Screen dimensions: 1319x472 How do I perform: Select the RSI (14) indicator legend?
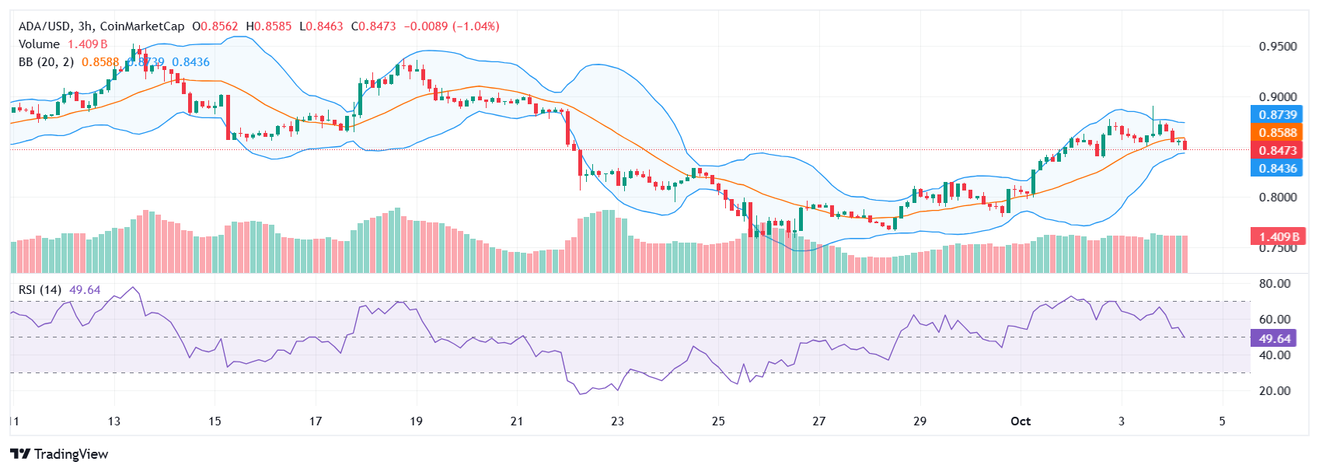pyautogui.click(x=40, y=290)
